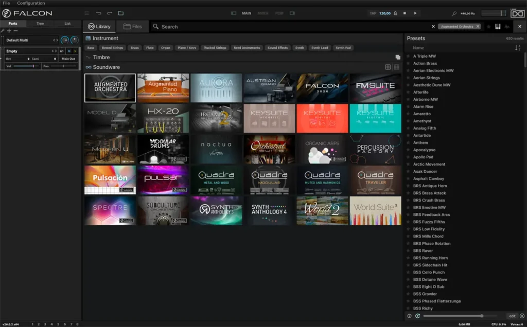Remove the Augmented Orchestra filter tag

tap(478, 27)
